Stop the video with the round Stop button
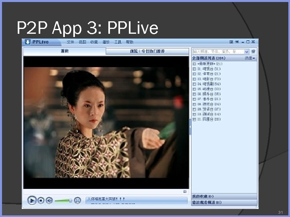The image size is (290, 217). point(41,201)
